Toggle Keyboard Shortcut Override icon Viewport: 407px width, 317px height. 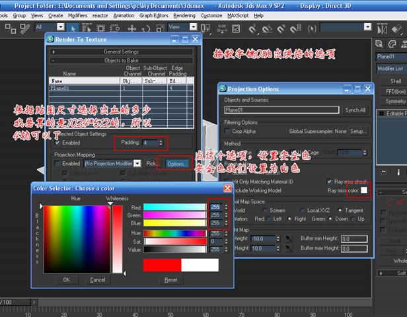pyautogui.click(x=236, y=28)
